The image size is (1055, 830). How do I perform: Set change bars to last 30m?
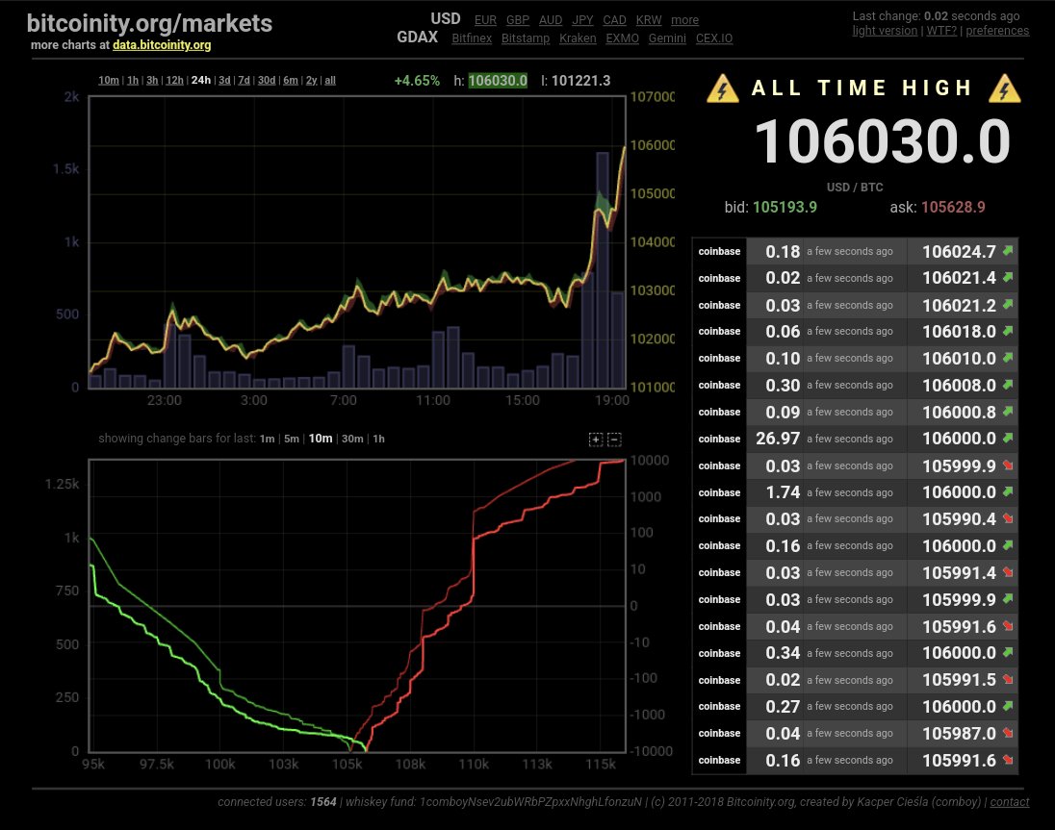[352, 439]
